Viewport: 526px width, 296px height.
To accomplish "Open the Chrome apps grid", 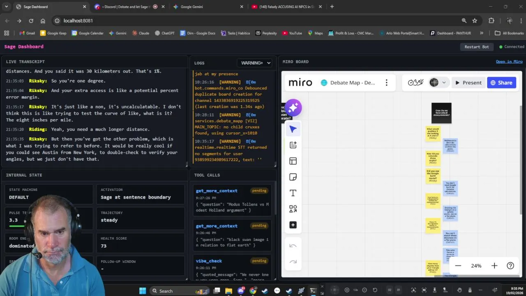I will tap(7, 33).
